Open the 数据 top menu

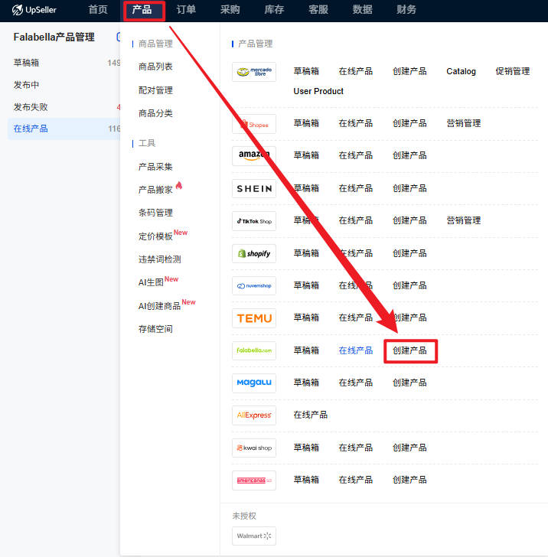[x=363, y=10]
